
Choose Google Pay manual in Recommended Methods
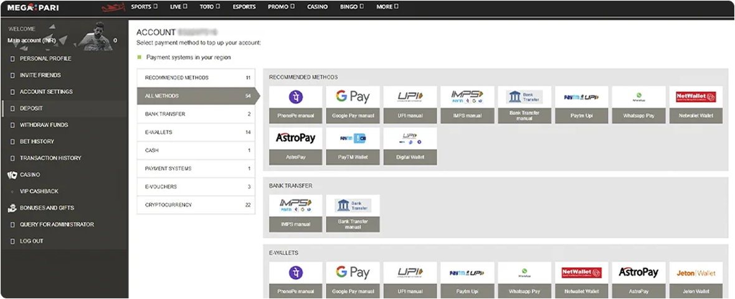(353, 105)
